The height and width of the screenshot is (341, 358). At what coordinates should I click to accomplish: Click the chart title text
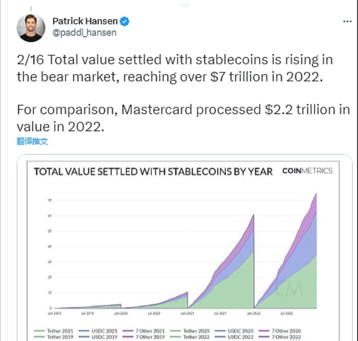coord(154,171)
